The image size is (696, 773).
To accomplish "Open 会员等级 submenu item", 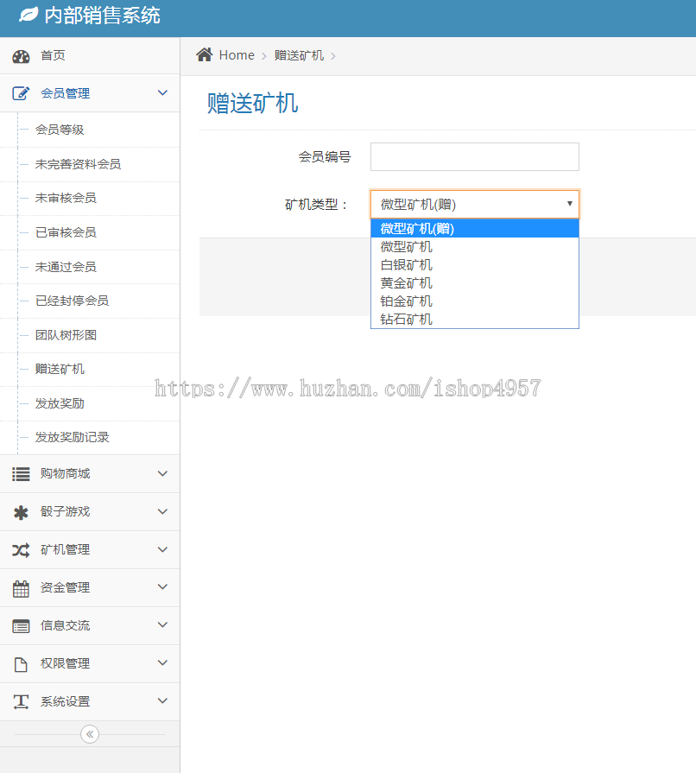I will coord(90,130).
